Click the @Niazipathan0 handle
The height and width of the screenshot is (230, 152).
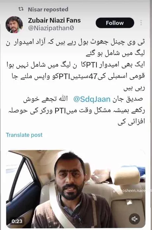tap(51, 28)
